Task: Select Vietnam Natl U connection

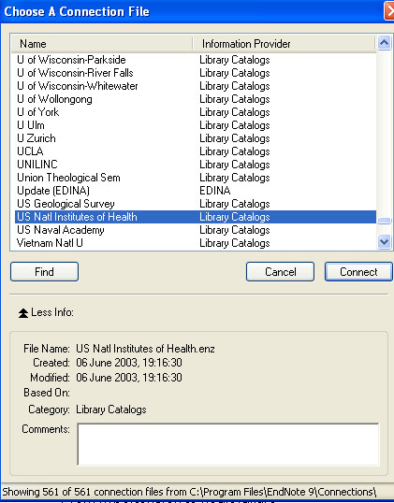Action: click(196, 243)
